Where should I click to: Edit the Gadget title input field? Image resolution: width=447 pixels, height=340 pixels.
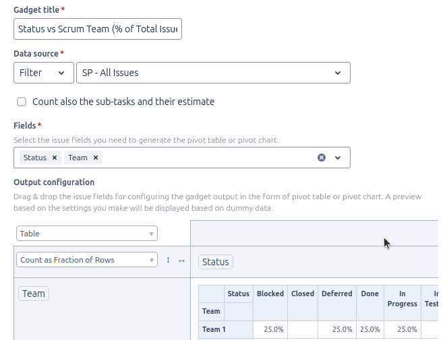[98, 29]
